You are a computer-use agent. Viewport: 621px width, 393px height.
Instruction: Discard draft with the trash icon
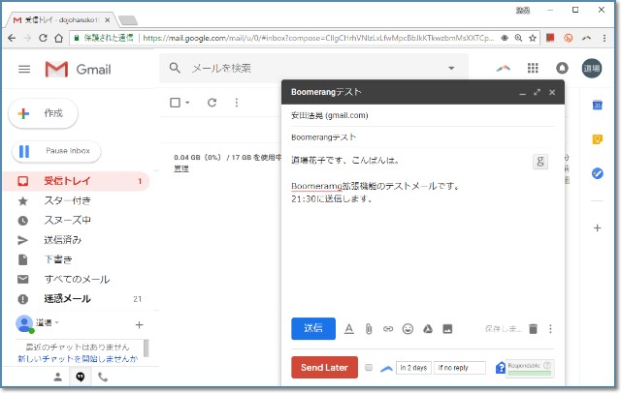[532, 329]
